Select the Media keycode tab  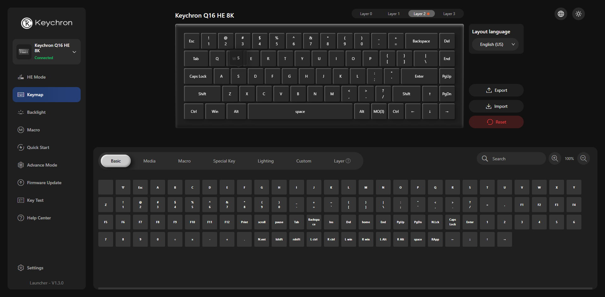149,161
